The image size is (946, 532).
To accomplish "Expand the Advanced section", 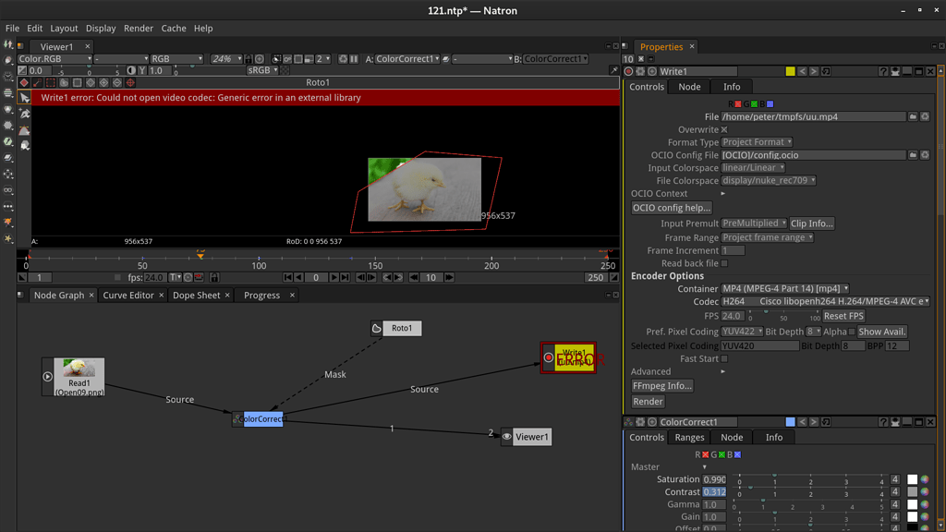I will click(x=723, y=371).
